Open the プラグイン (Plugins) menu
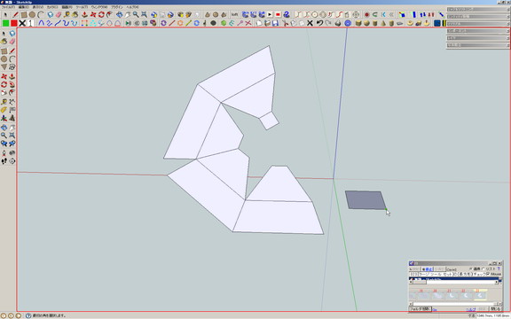The image size is (511, 319). pyautogui.click(x=117, y=7)
